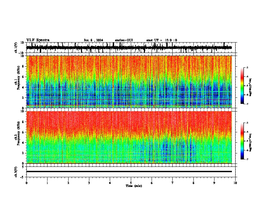Click the "ch.1(V)" axis label
This screenshot has height=205, width=265.
pyautogui.click(x=16, y=48)
